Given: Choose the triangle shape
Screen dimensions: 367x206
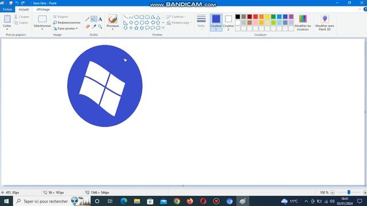Looking at the screenshot, I should [x=158, y=17].
